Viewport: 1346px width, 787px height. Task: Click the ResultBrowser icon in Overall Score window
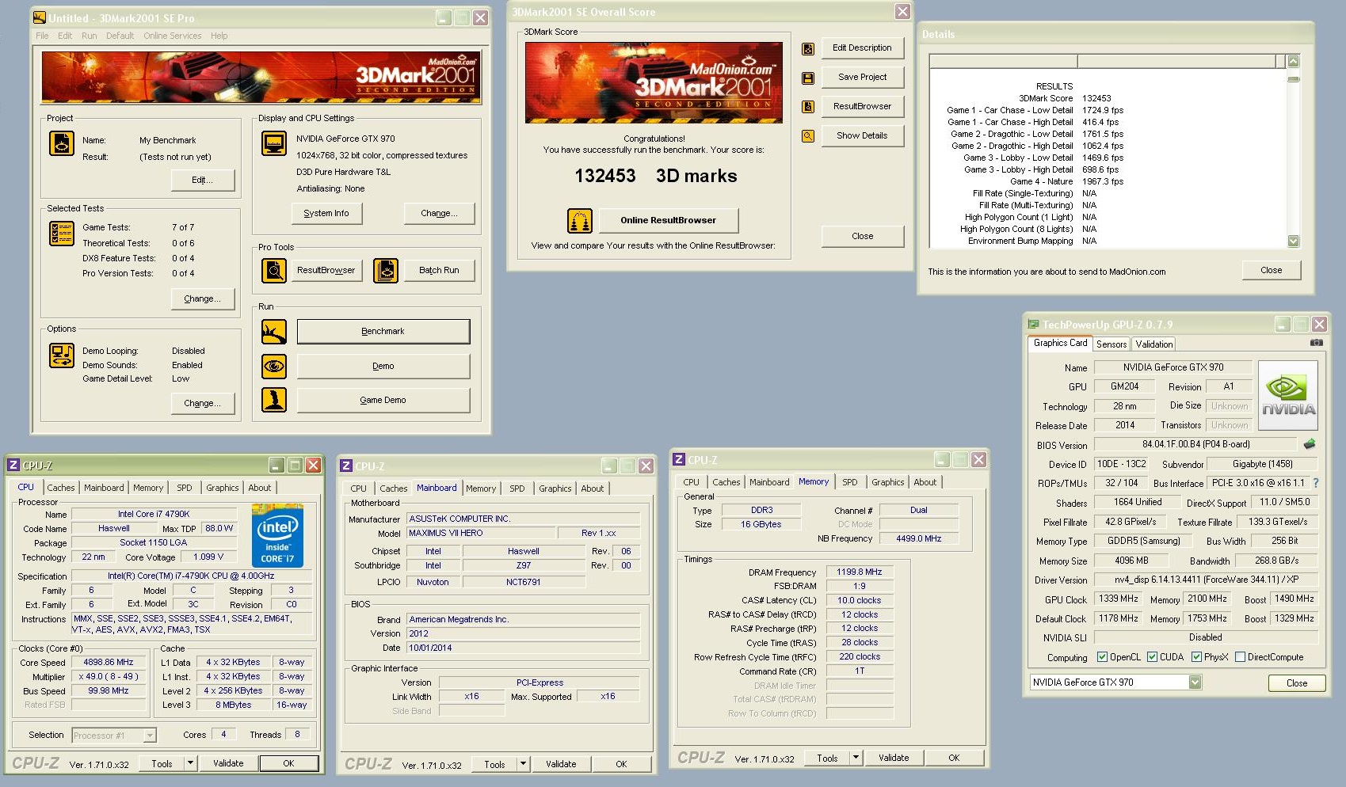[x=808, y=107]
